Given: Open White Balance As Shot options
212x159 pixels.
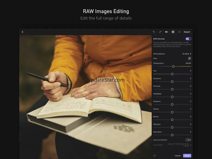Looking at the screenshot, I should [187, 54].
